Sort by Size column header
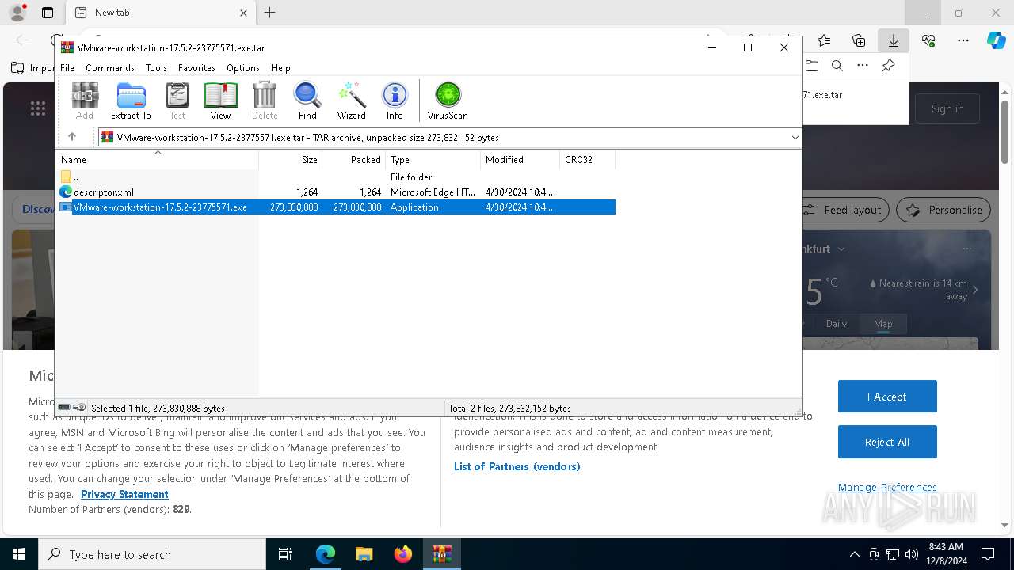 291,160
